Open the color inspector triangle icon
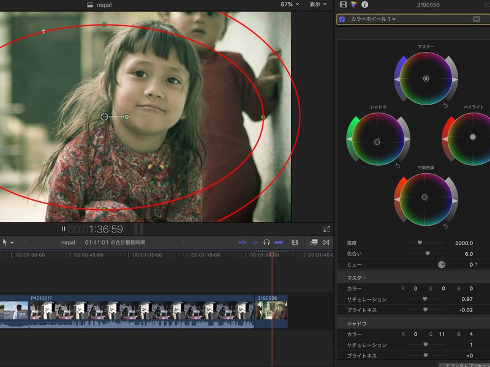This screenshot has height=367, width=490. pos(354,4)
